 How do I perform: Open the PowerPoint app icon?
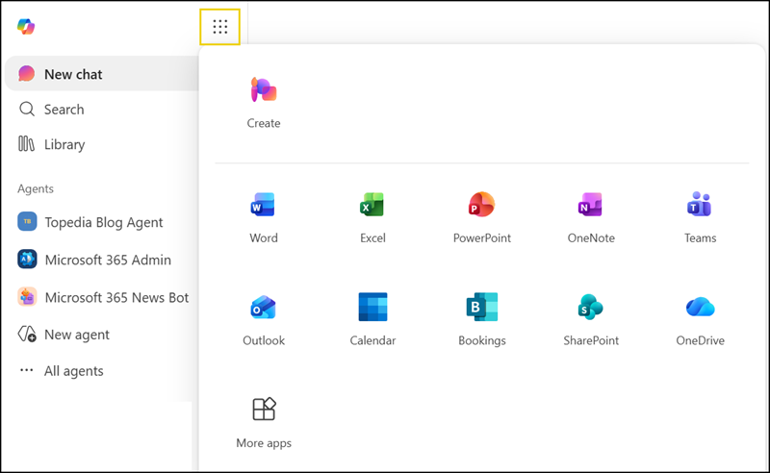[482, 205]
